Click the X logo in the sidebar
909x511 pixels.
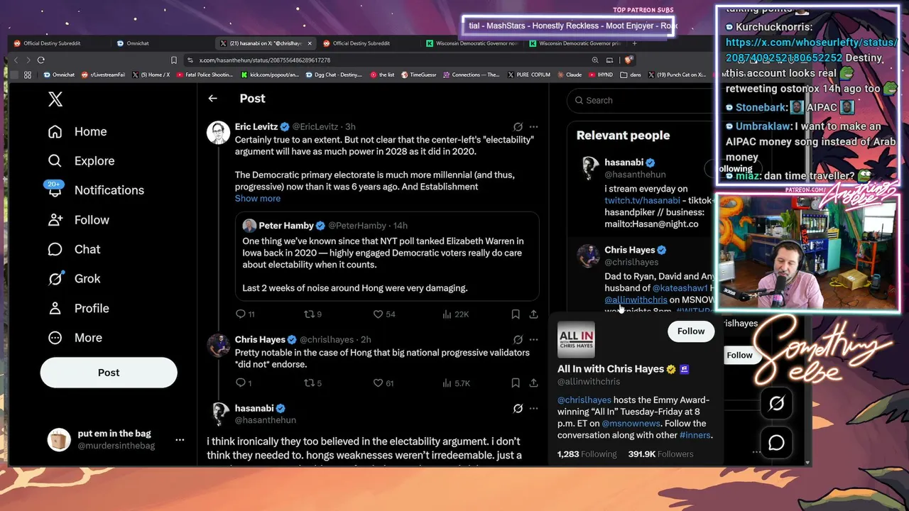point(55,99)
